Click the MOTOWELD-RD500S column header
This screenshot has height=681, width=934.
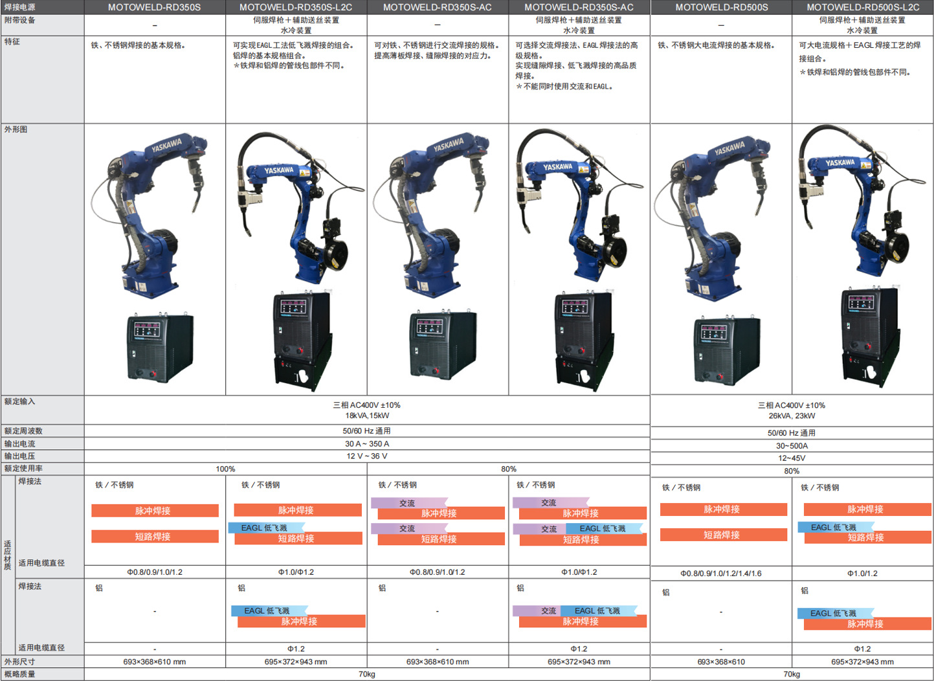pos(722,7)
